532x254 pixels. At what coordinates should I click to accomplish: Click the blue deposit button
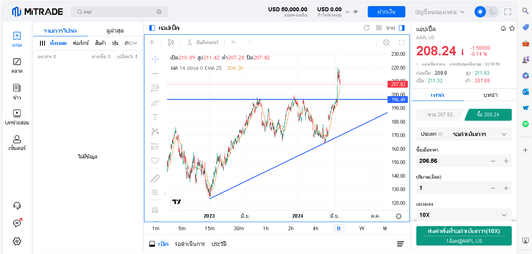coord(386,12)
